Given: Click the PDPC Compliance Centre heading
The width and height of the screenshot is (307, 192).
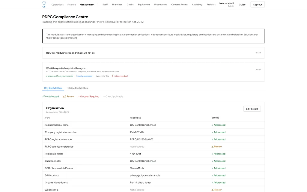Looking at the screenshot, I should click(65, 17).
